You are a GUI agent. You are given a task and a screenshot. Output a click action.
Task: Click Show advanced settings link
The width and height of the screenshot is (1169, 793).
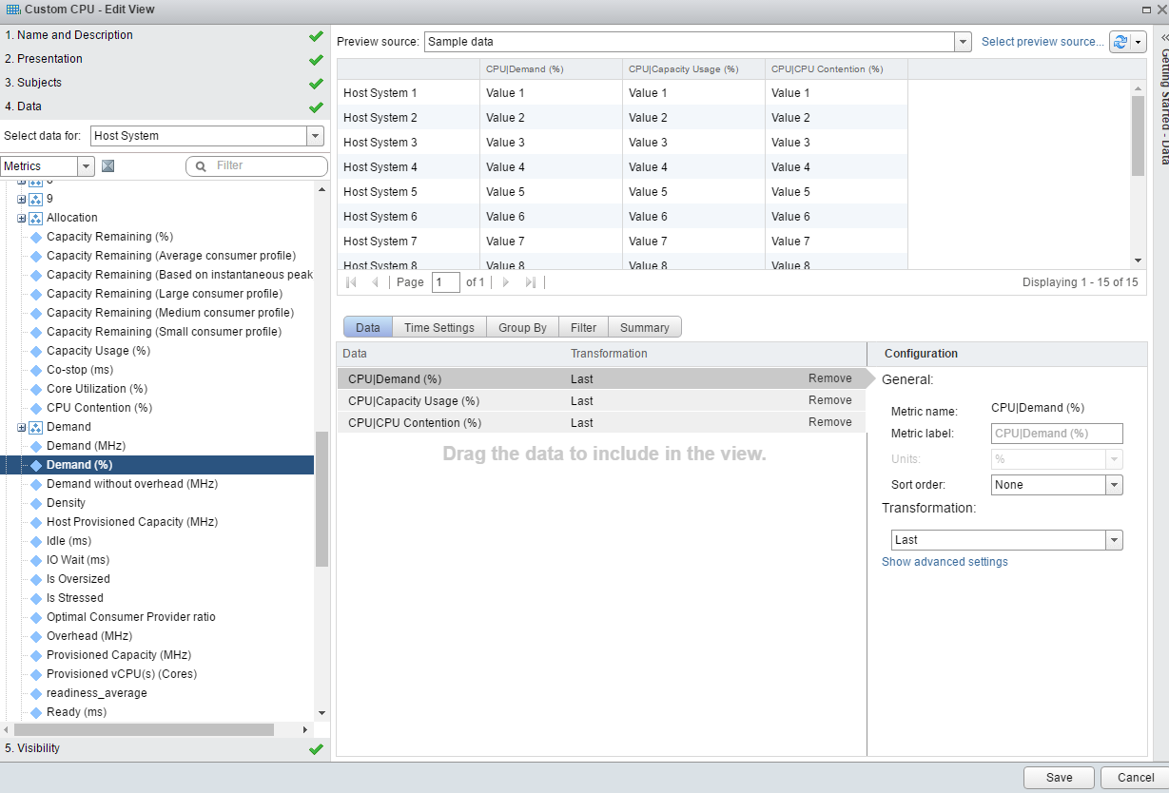[x=944, y=562]
